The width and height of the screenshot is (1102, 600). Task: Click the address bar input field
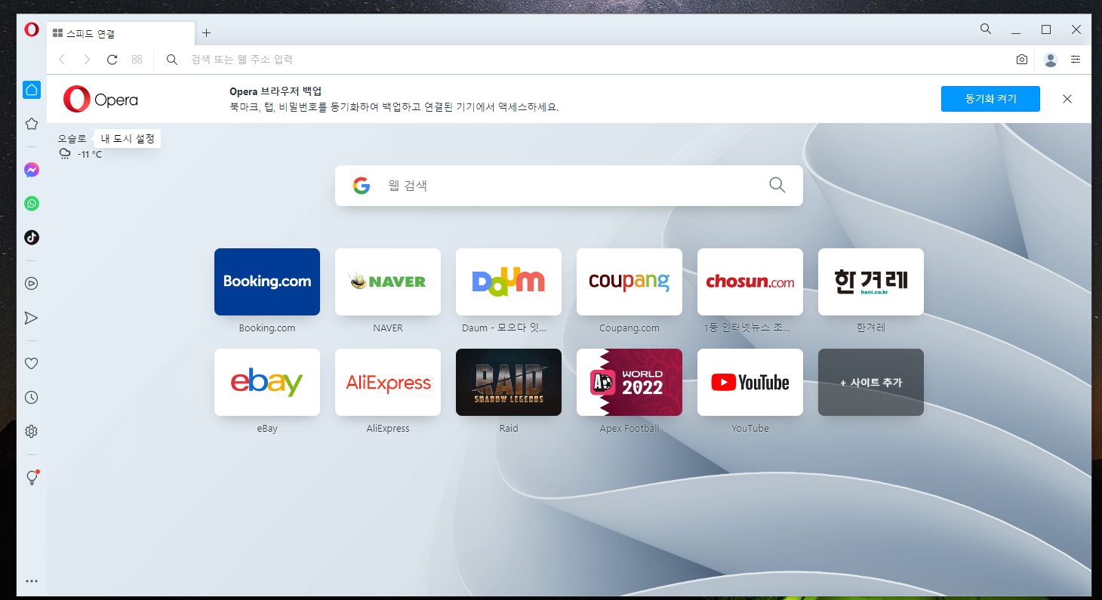(x=596, y=60)
